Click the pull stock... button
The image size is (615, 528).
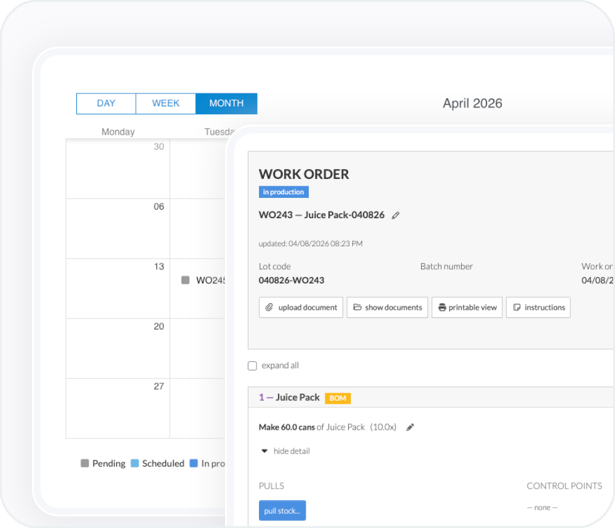click(282, 510)
